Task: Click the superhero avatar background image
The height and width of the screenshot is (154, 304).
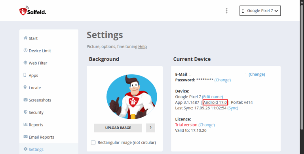Action: pyautogui.click(x=132, y=97)
